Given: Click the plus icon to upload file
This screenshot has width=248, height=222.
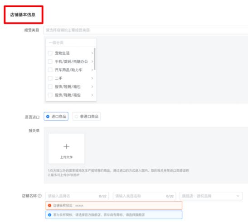Looking at the screenshot, I should click(66, 146).
